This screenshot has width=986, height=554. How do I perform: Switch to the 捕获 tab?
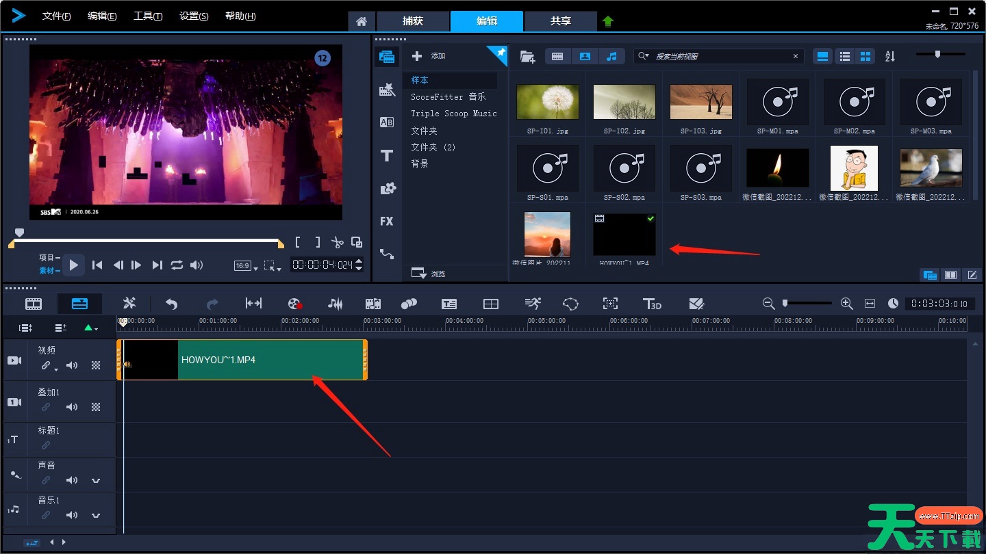pos(413,21)
